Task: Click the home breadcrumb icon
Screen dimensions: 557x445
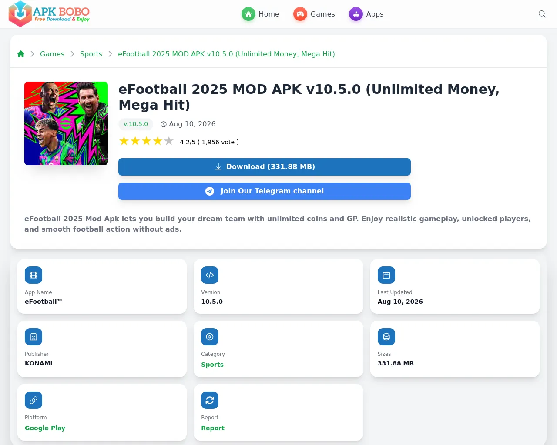Action: [21, 54]
